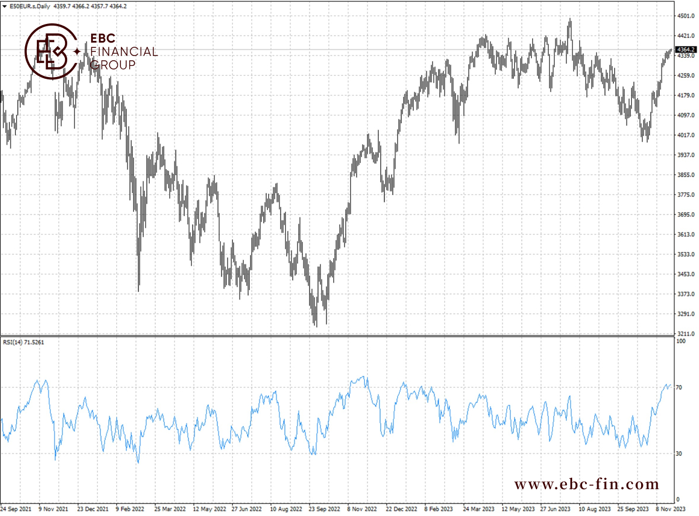Click the RSI overbought level label 70
The height and width of the screenshot is (516, 699).
pyautogui.click(x=679, y=388)
